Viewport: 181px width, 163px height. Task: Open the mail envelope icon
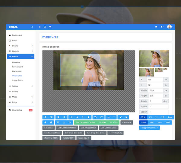(156, 27)
